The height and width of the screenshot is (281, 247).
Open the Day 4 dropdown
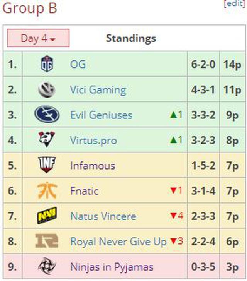[38, 38]
